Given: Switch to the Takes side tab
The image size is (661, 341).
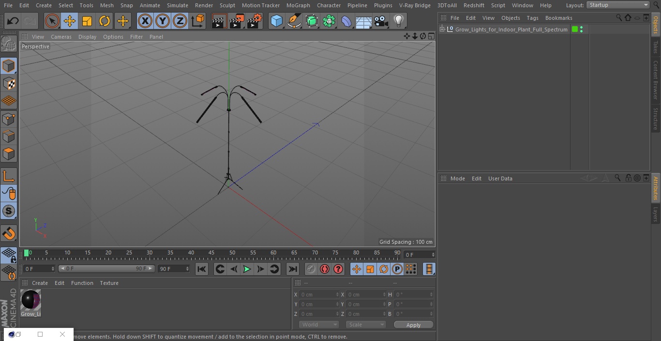Looking at the screenshot, I should (656, 47).
